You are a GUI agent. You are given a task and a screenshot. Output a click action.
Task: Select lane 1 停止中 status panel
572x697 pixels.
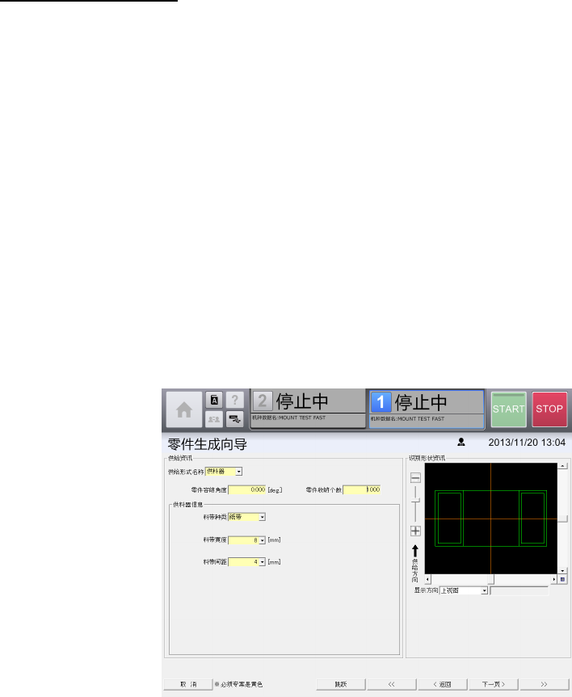[x=427, y=409]
